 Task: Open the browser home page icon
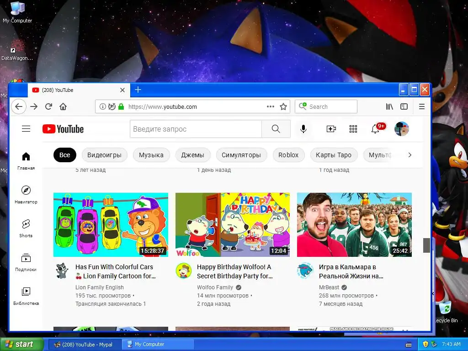pos(63,106)
